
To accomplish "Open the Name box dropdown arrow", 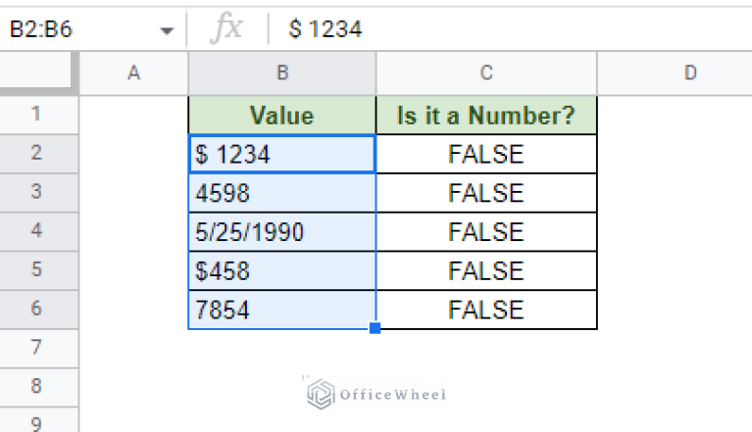I will [x=167, y=31].
